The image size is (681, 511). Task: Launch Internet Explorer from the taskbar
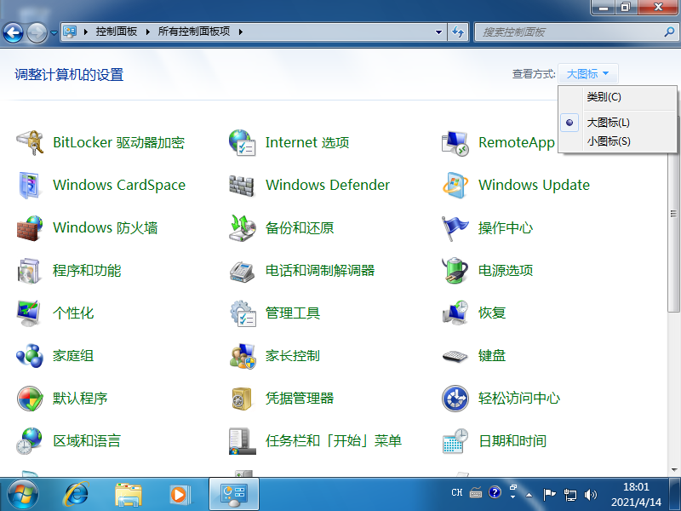coord(77,493)
